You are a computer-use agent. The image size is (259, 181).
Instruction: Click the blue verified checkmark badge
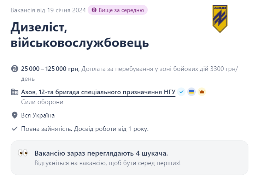pos(181,92)
